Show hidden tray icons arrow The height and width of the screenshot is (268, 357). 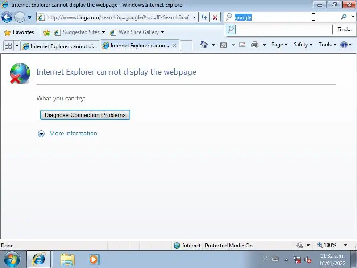coord(286,260)
